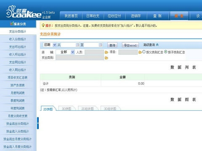This screenshot has height=151, width=202.
Task: Open 收入环比统计 in the sidebar
Action: pos(18,55)
